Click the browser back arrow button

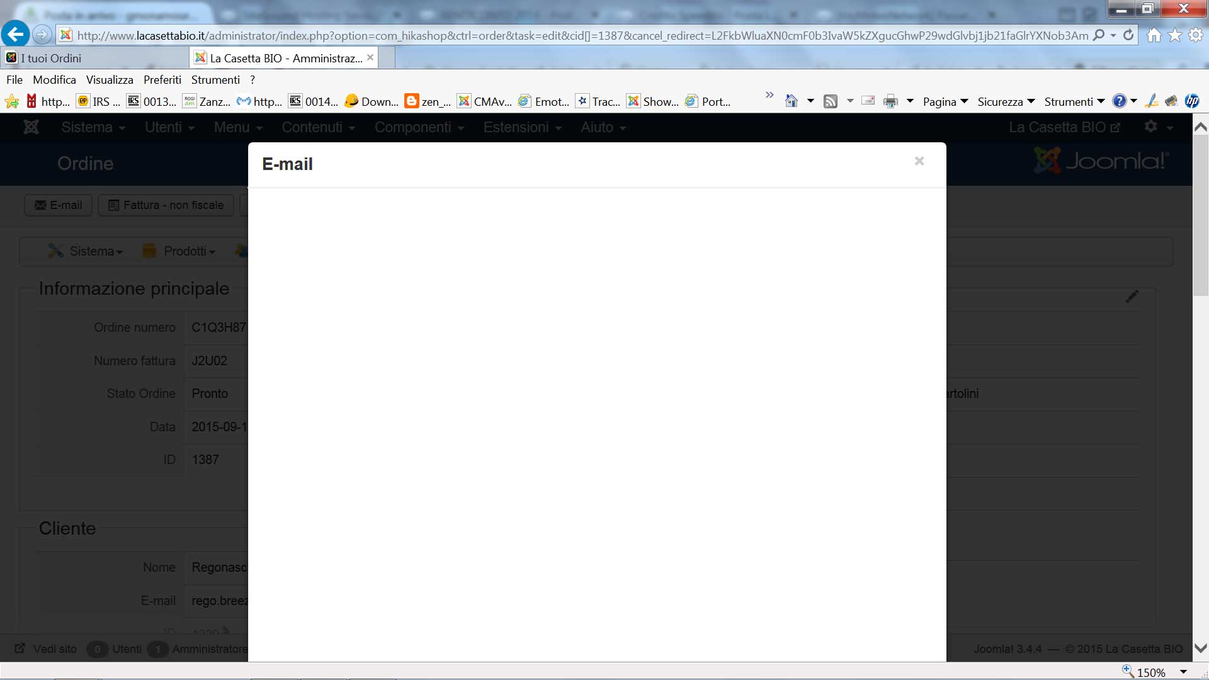tap(16, 35)
